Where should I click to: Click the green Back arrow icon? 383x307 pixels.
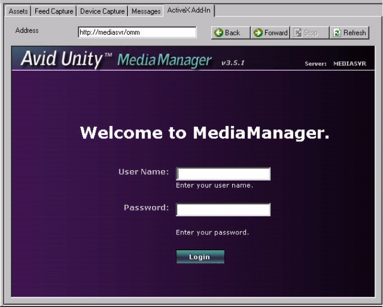(219, 33)
